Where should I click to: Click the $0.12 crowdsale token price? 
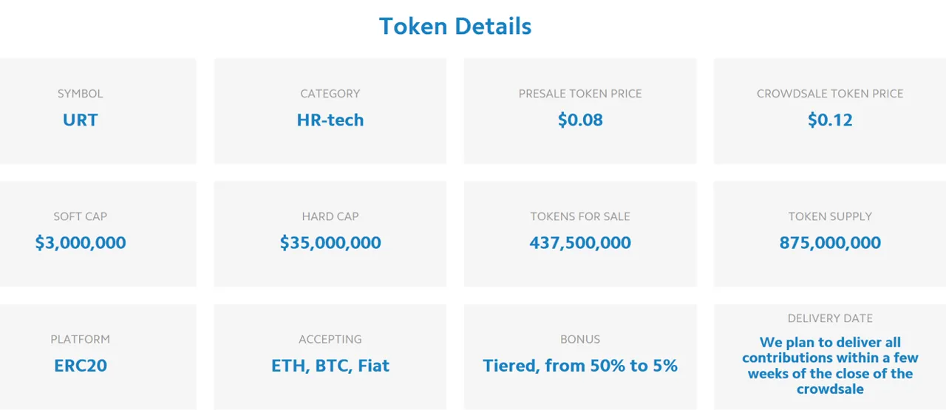pos(830,120)
